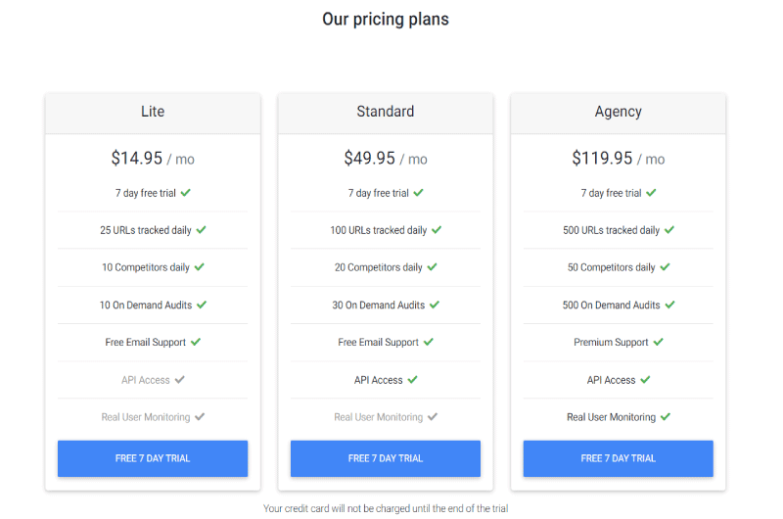Click gray checkmark beside Standard Real User Monitoring

tap(433, 416)
